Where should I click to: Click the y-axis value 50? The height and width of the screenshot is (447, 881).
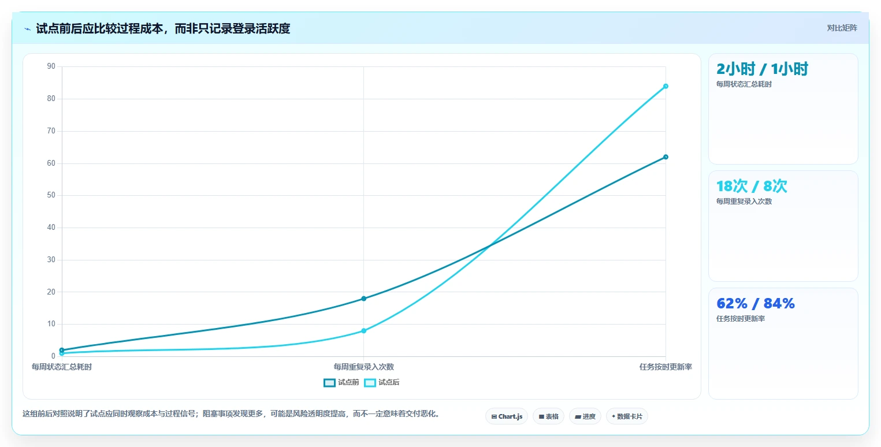pos(51,195)
